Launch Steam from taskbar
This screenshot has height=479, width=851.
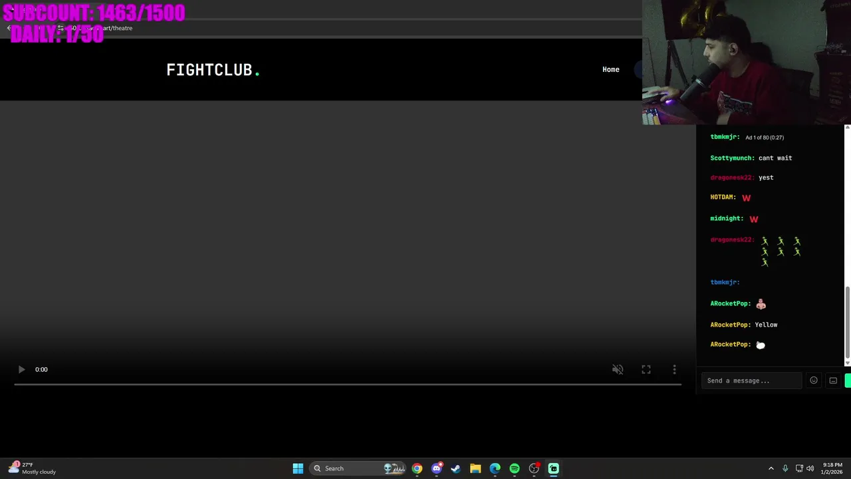pos(455,468)
